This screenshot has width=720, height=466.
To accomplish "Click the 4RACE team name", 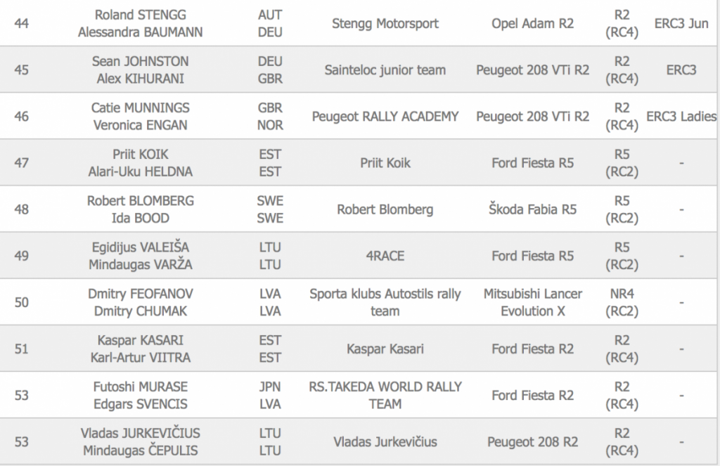I will pyautogui.click(x=385, y=255).
